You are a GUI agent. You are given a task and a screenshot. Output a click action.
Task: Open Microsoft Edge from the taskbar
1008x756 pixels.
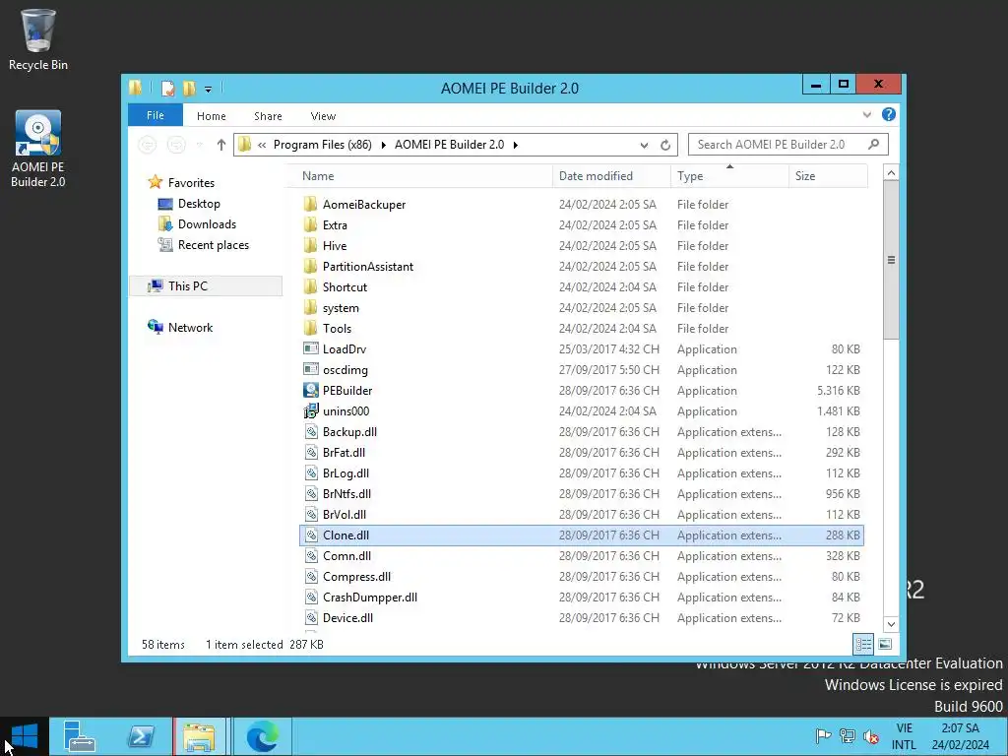coord(262,736)
